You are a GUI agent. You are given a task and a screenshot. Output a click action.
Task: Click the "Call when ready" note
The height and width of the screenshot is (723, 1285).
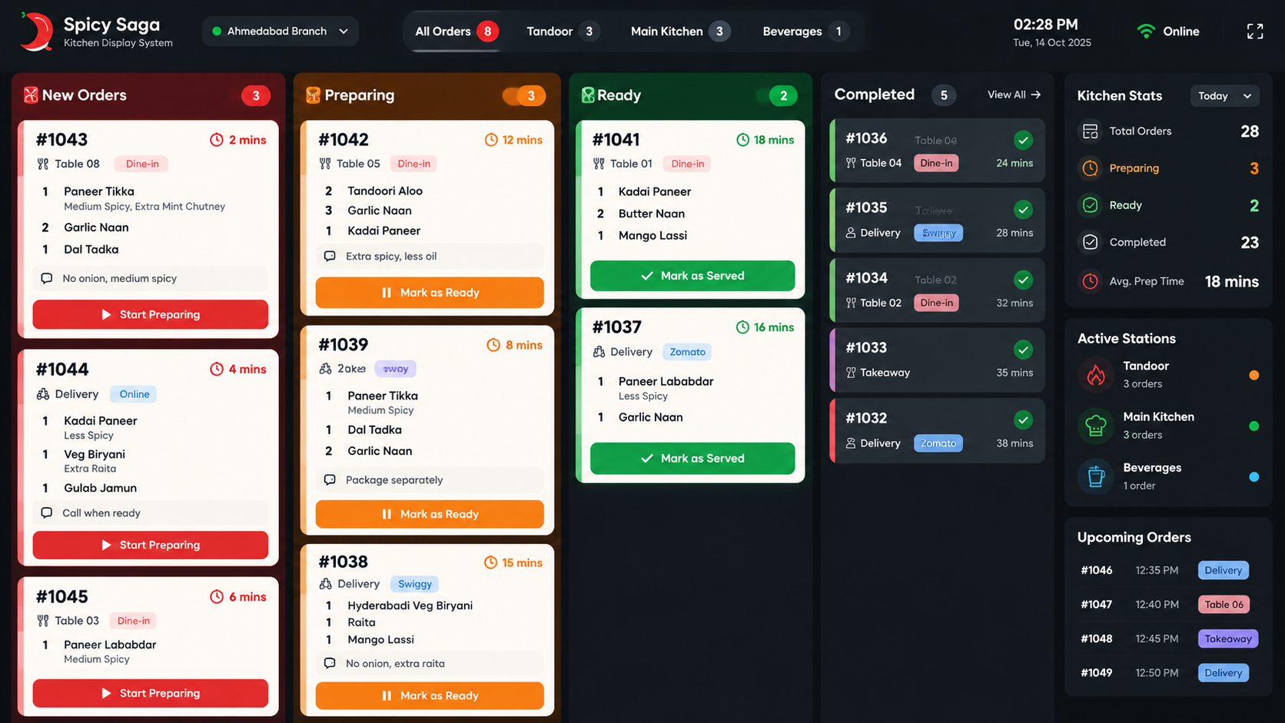(x=151, y=513)
